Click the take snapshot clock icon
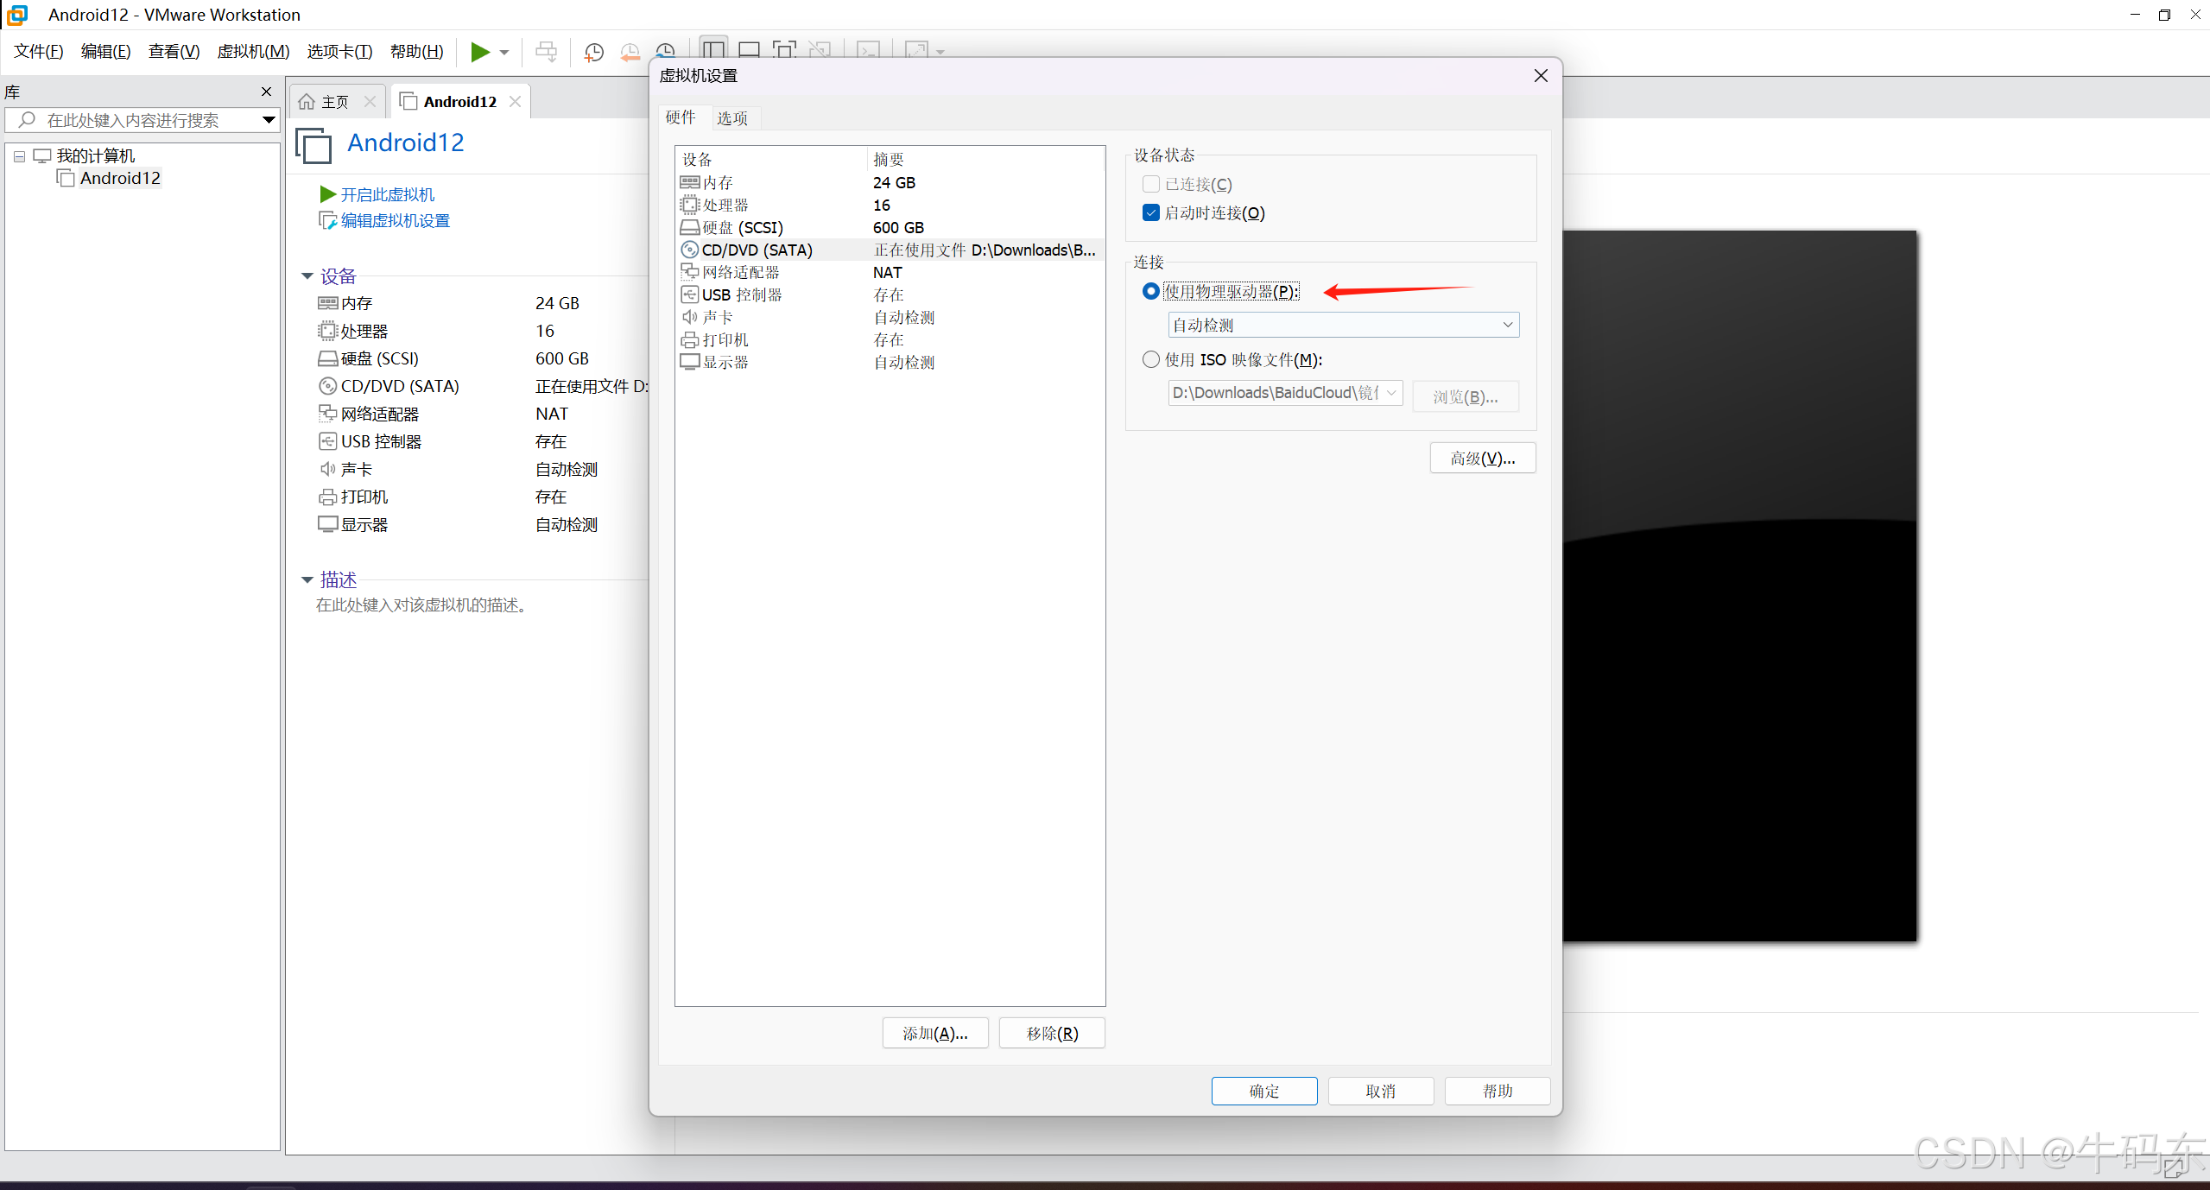The width and height of the screenshot is (2210, 1190). tap(594, 52)
